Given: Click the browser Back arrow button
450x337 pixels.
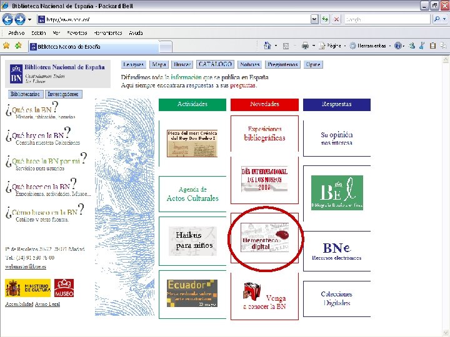Looking at the screenshot, I should [7, 19].
